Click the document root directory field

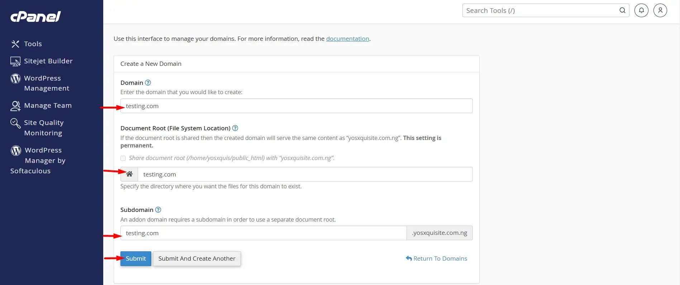(305, 174)
